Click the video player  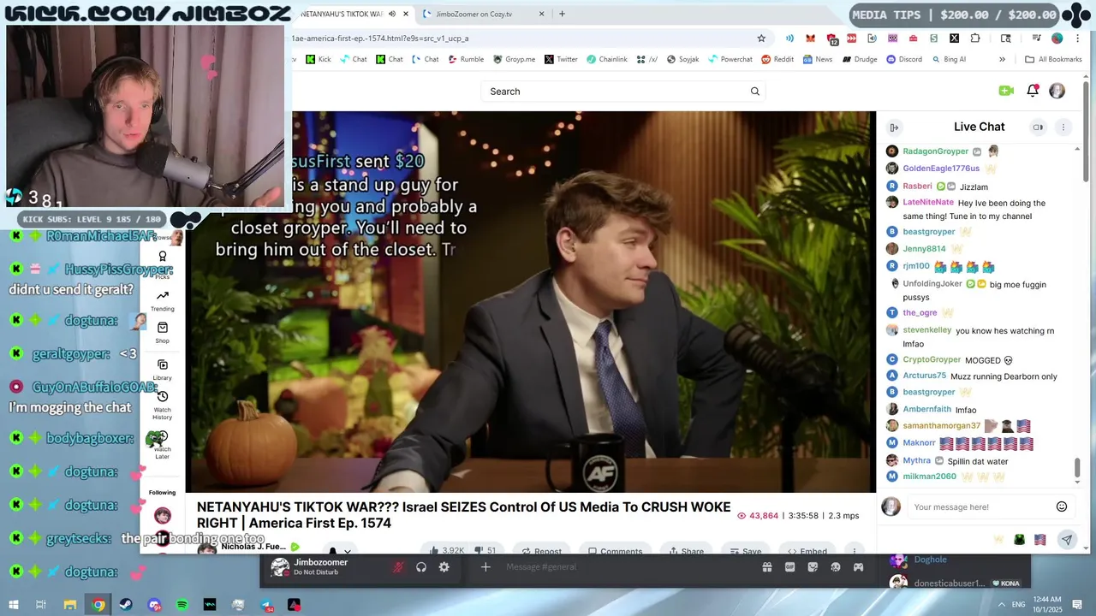coord(531,302)
